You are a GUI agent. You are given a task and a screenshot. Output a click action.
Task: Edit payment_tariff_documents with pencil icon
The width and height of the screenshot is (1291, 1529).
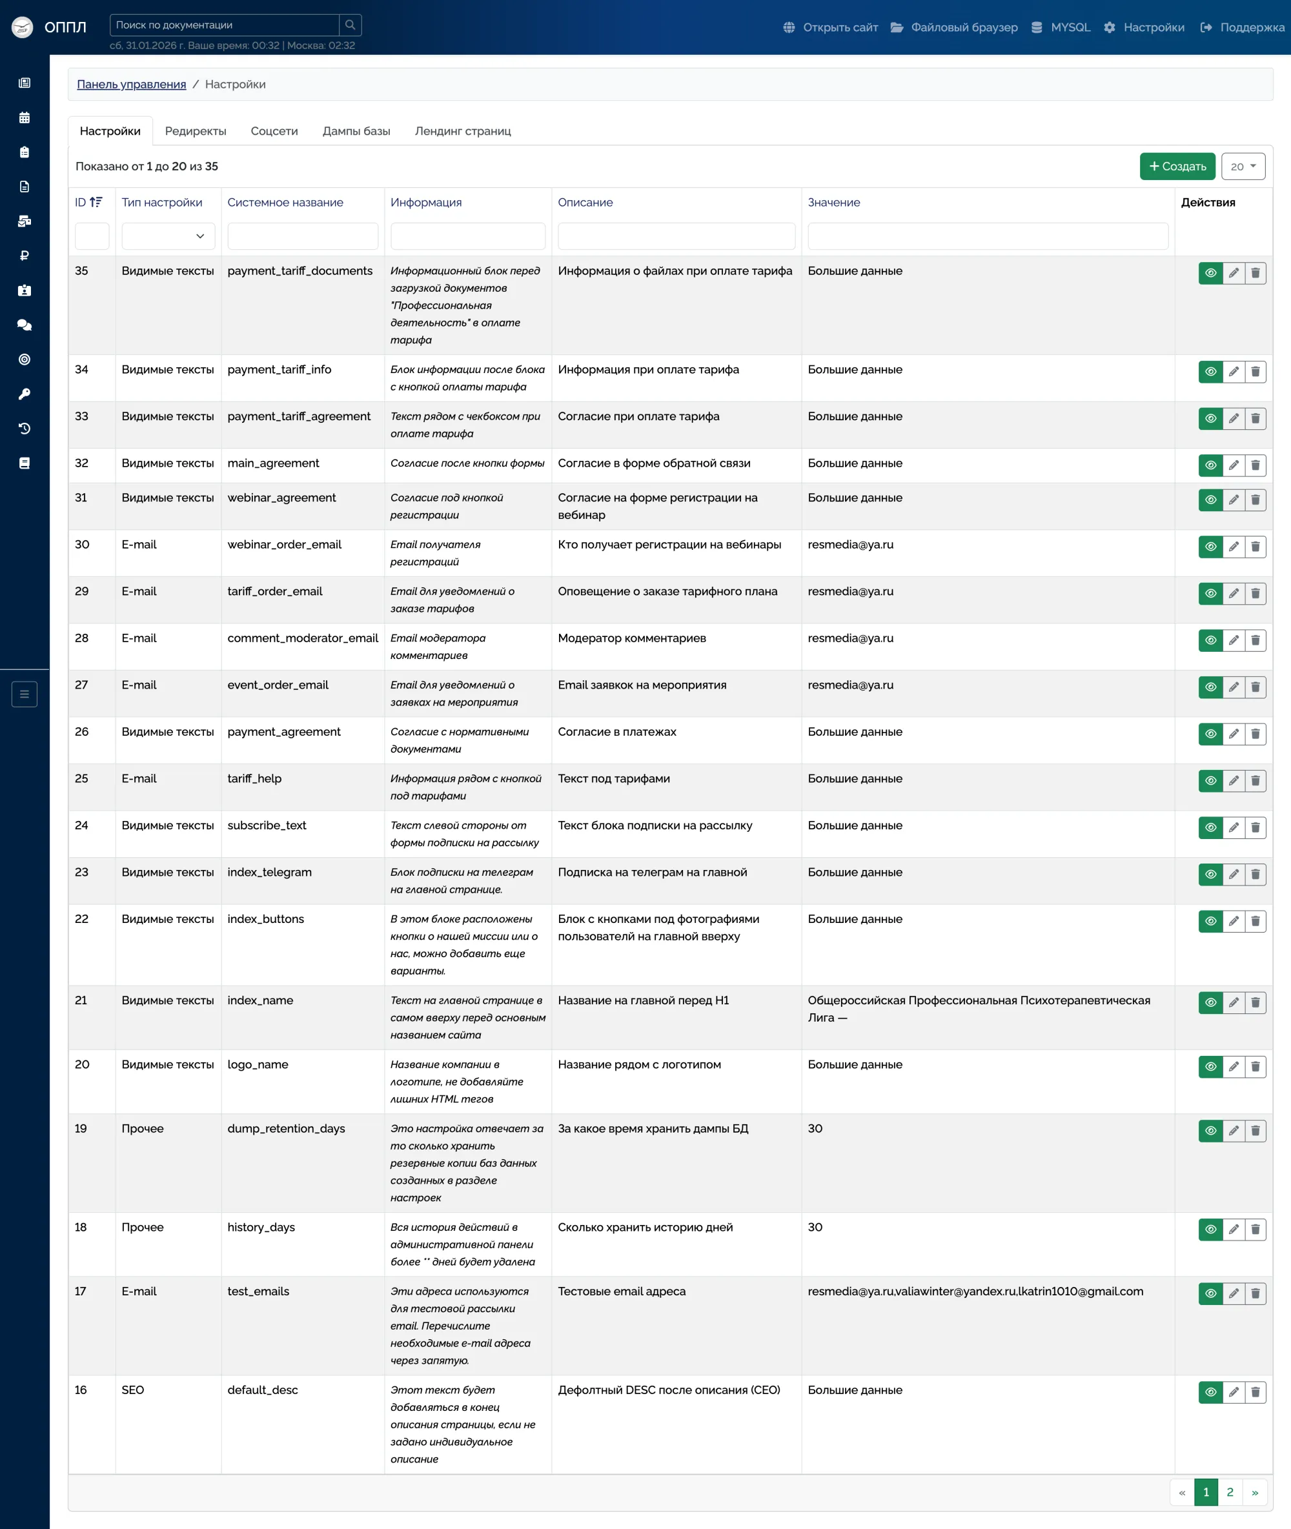pyautogui.click(x=1233, y=273)
